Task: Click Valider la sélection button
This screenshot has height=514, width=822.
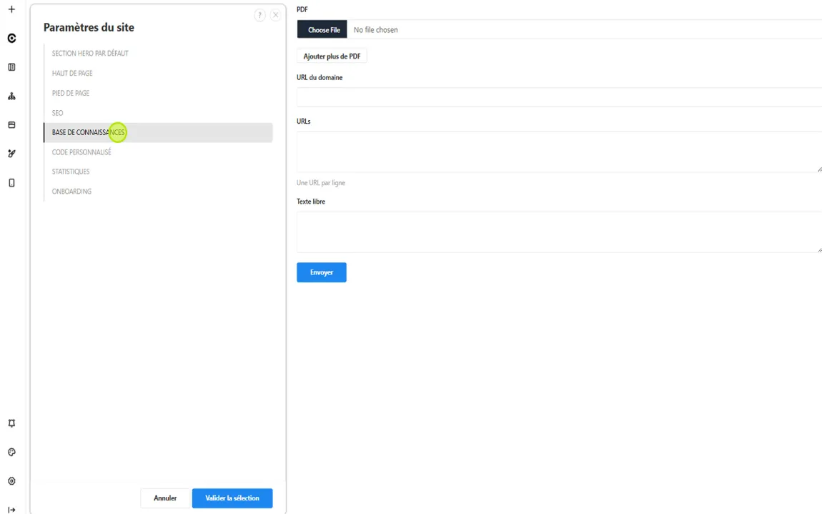Action: pyautogui.click(x=232, y=498)
